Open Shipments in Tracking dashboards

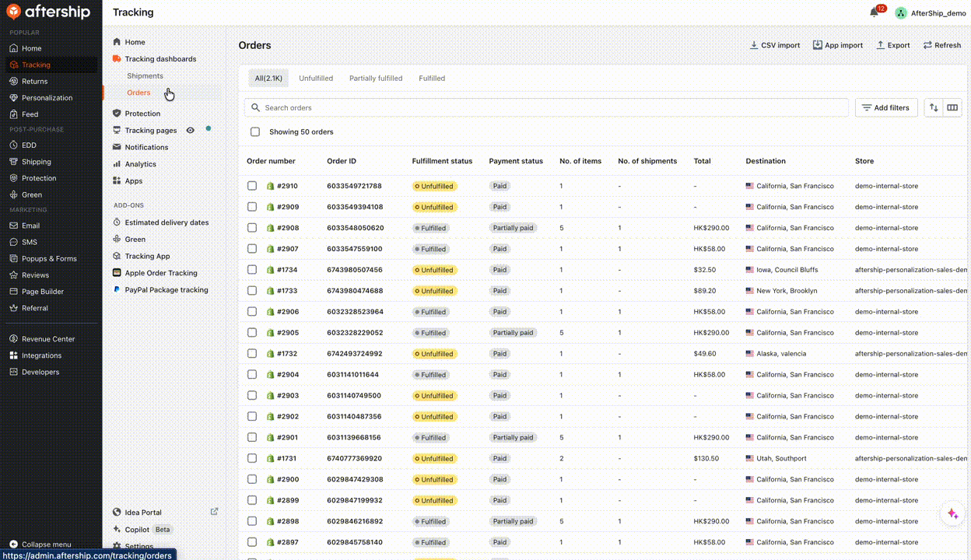145,76
